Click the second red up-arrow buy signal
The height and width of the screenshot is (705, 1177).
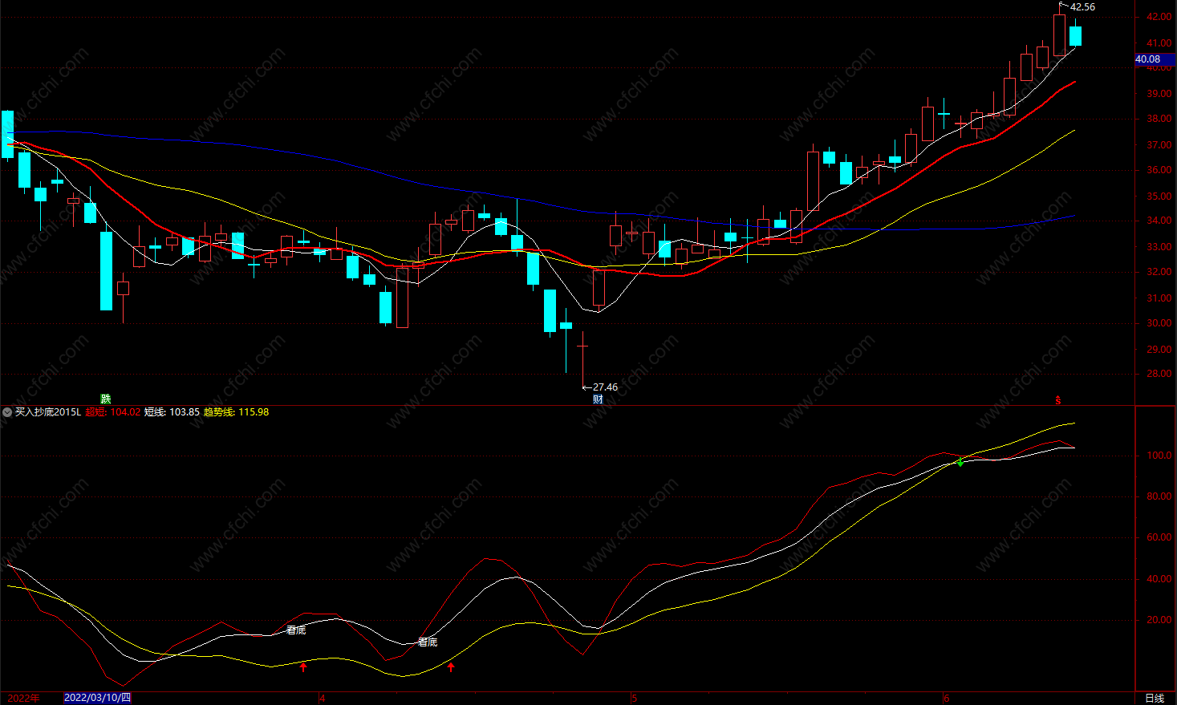click(x=451, y=667)
